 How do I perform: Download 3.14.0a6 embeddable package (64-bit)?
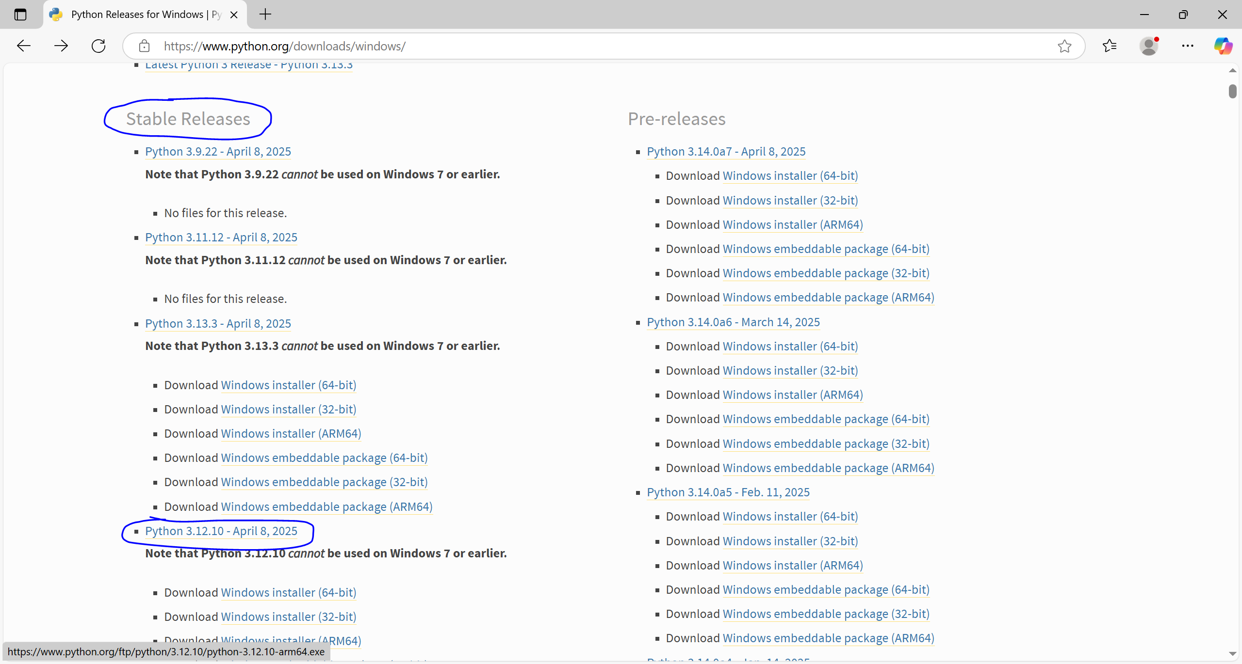coord(826,419)
